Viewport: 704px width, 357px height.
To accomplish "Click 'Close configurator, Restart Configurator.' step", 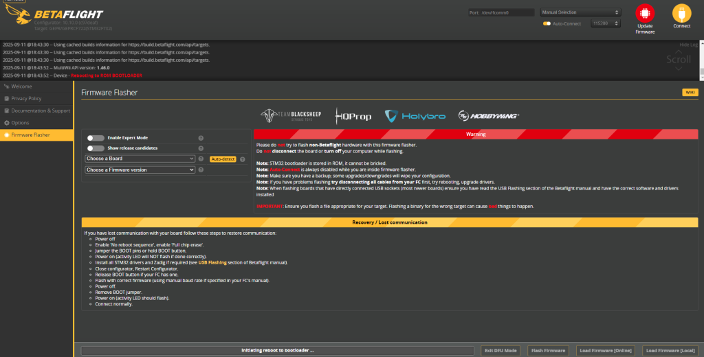I will (137, 268).
